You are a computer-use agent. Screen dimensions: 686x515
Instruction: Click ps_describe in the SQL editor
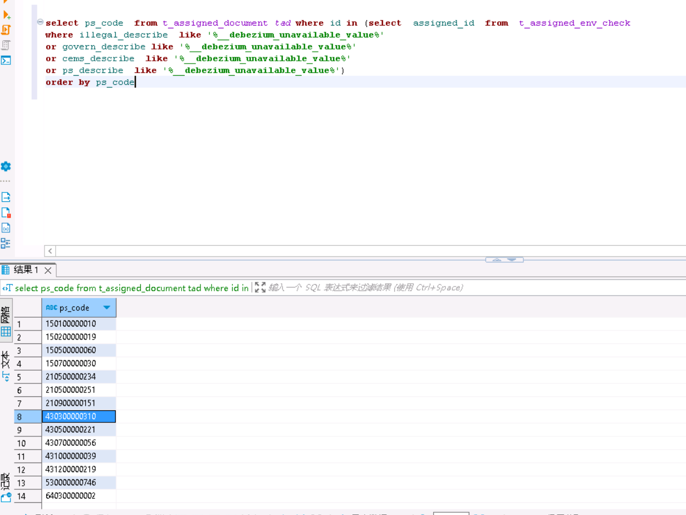click(92, 70)
